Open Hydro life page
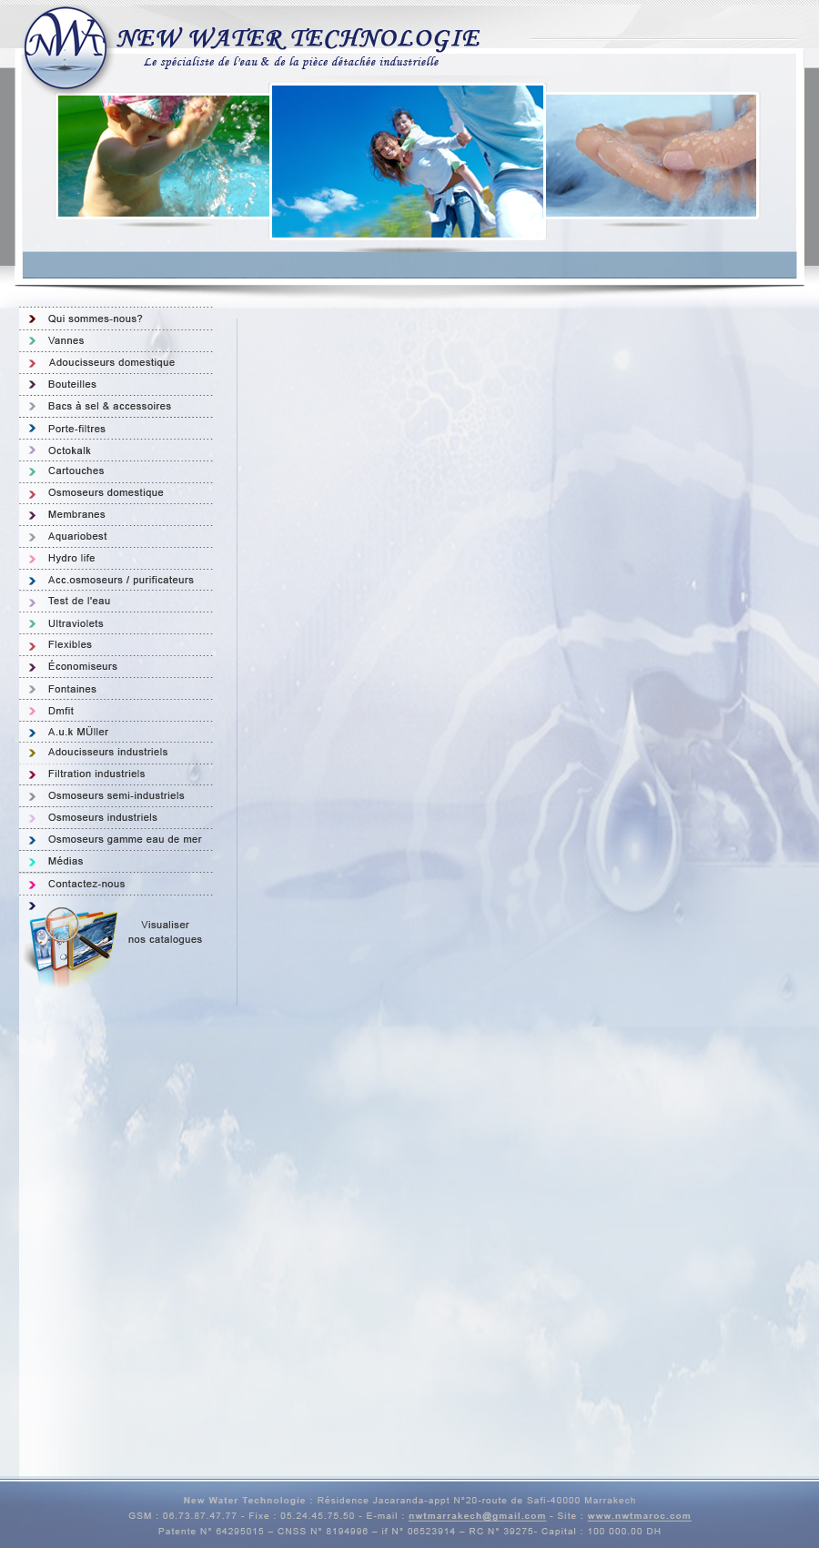The height and width of the screenshot is (1548, 819). (71, 558)
